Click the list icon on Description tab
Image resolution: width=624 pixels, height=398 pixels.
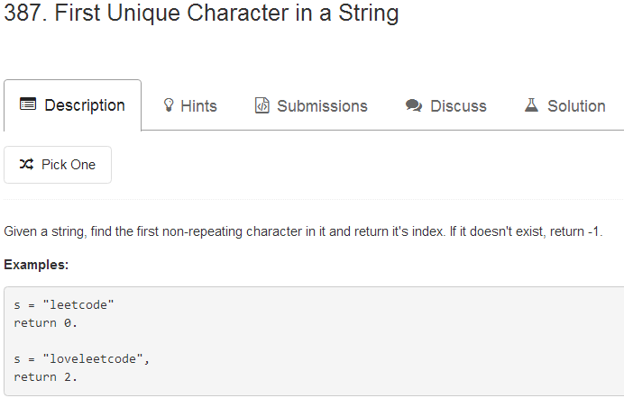coord(28,105)
